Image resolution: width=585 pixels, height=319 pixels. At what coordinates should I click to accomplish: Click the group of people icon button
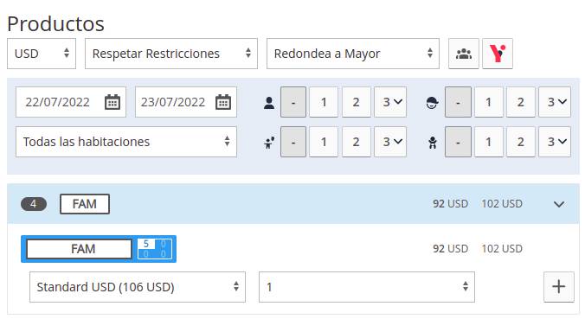pyautogui.click(x=464, y=54)
